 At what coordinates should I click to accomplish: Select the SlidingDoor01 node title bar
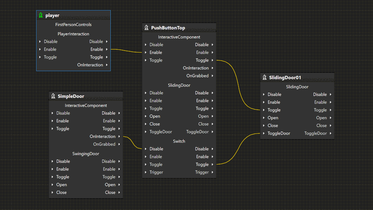coord(297,78)
